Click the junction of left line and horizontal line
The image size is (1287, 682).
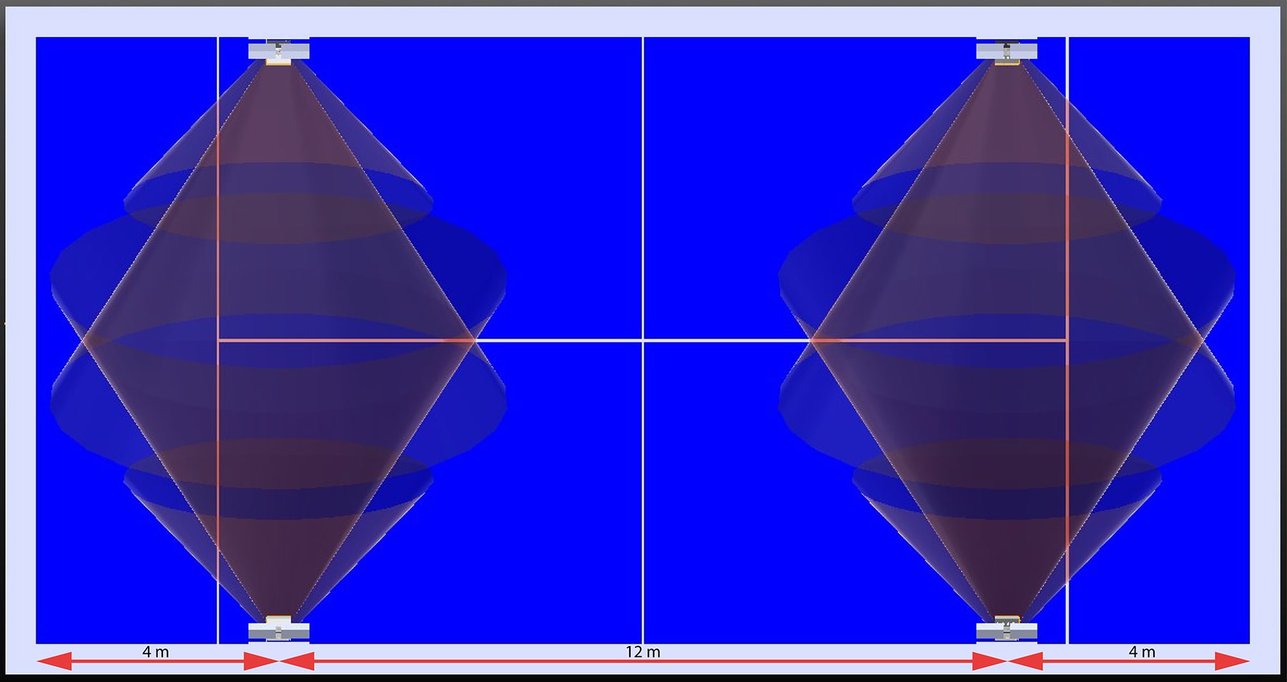(x=218, y=341)
